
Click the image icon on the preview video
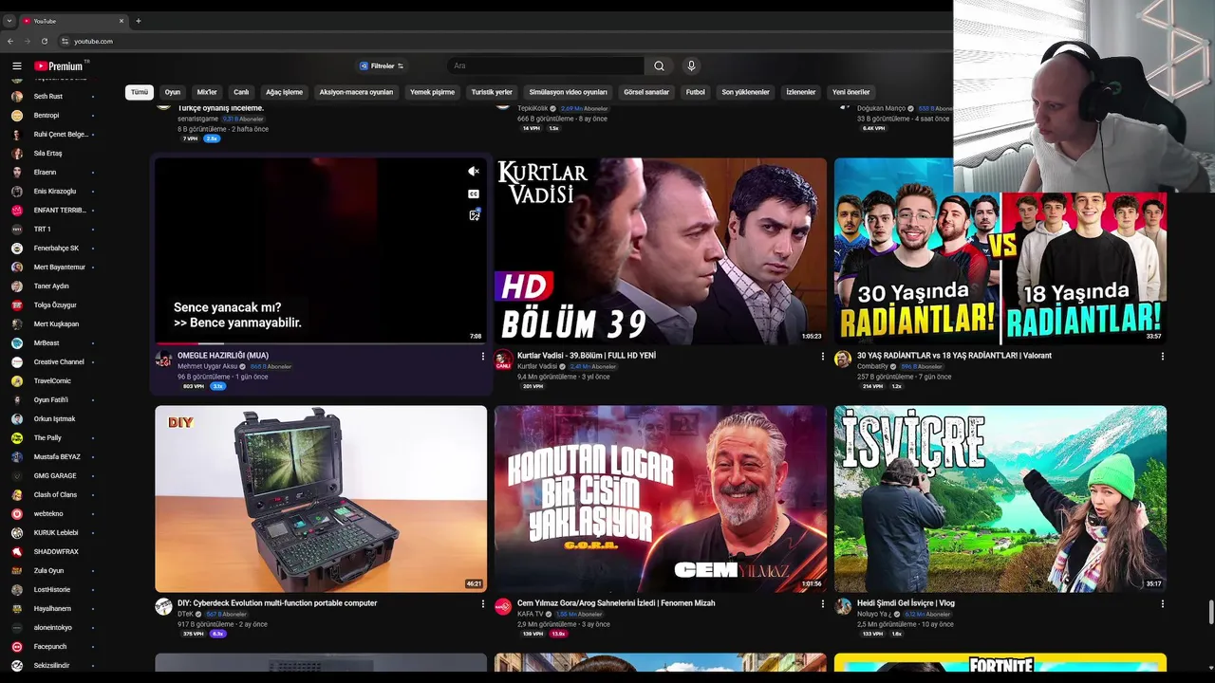474,215
